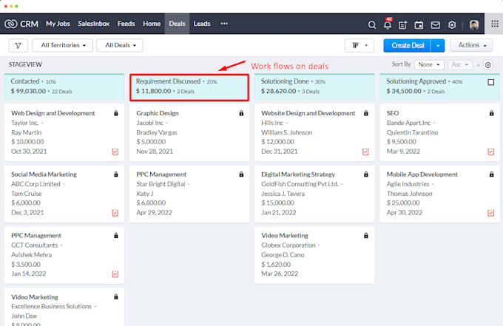Open setup gear icon in navbar
The height and width of the screenshot is (326, 503).
coord(452,24)
